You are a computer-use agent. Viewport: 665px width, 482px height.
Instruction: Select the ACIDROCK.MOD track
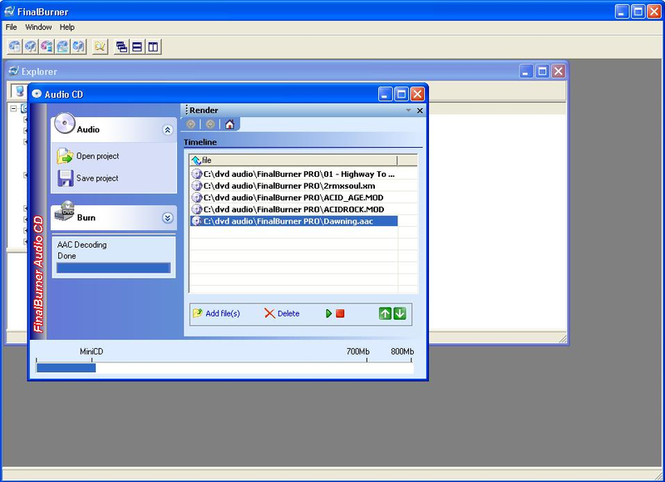294,209
